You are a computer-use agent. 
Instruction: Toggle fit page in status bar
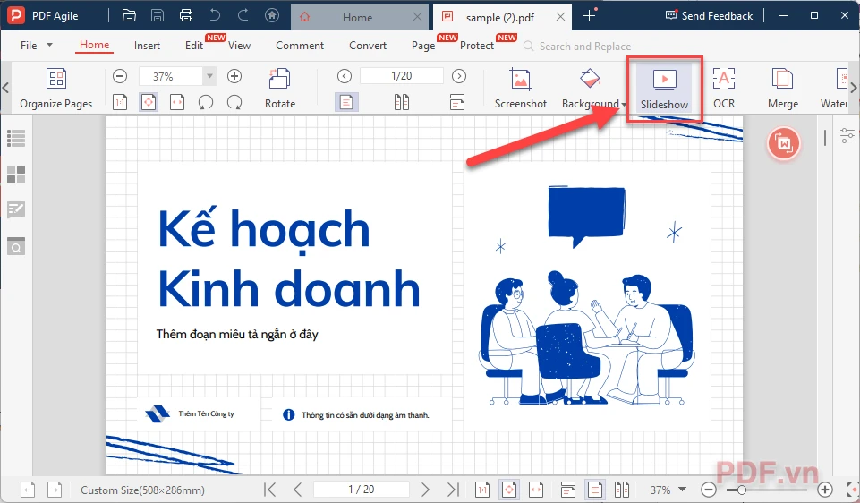click(x=509, y=490)
